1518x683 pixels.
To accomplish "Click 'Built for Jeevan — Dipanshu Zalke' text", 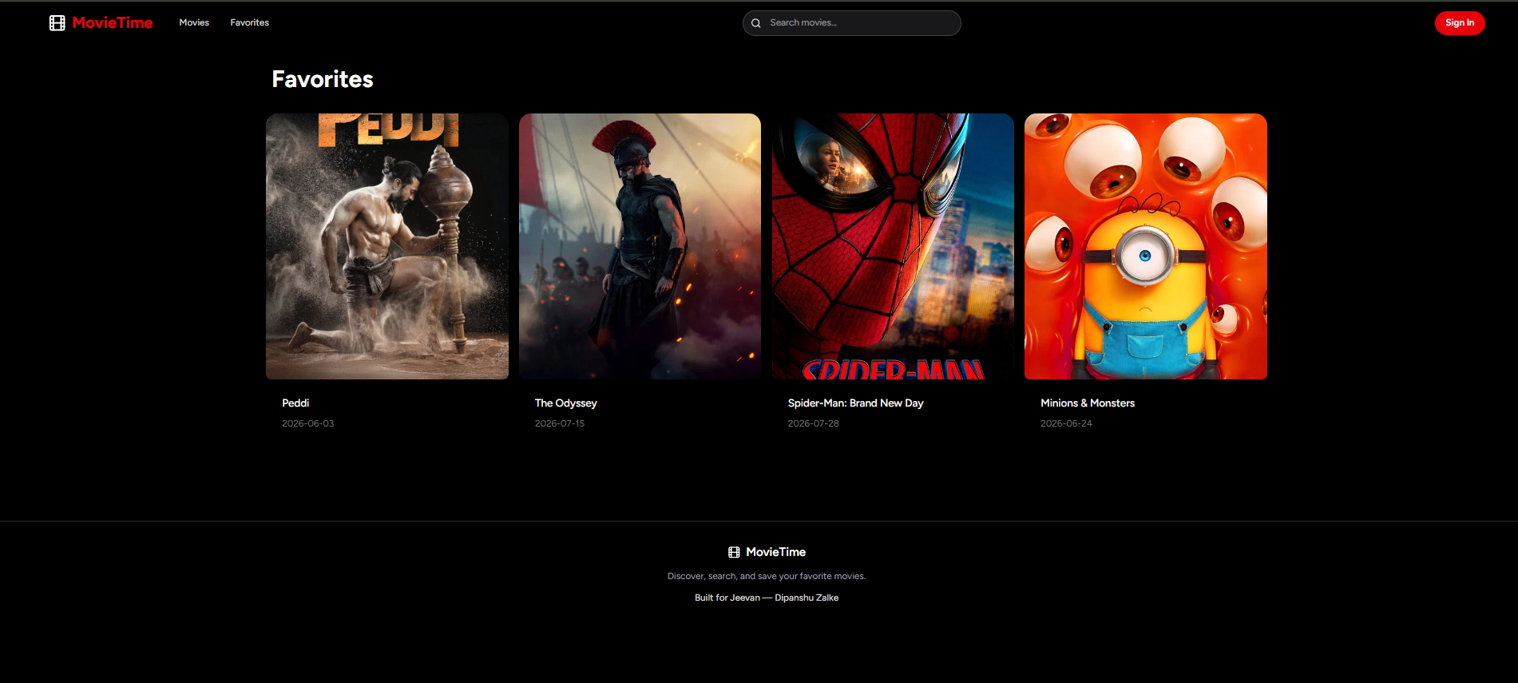I will coord(767,598).
